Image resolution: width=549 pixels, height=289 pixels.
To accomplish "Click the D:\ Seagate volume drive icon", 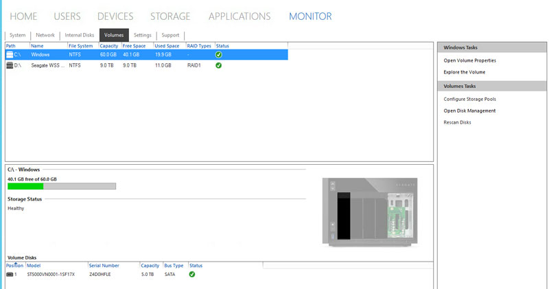I will (10, 65).
